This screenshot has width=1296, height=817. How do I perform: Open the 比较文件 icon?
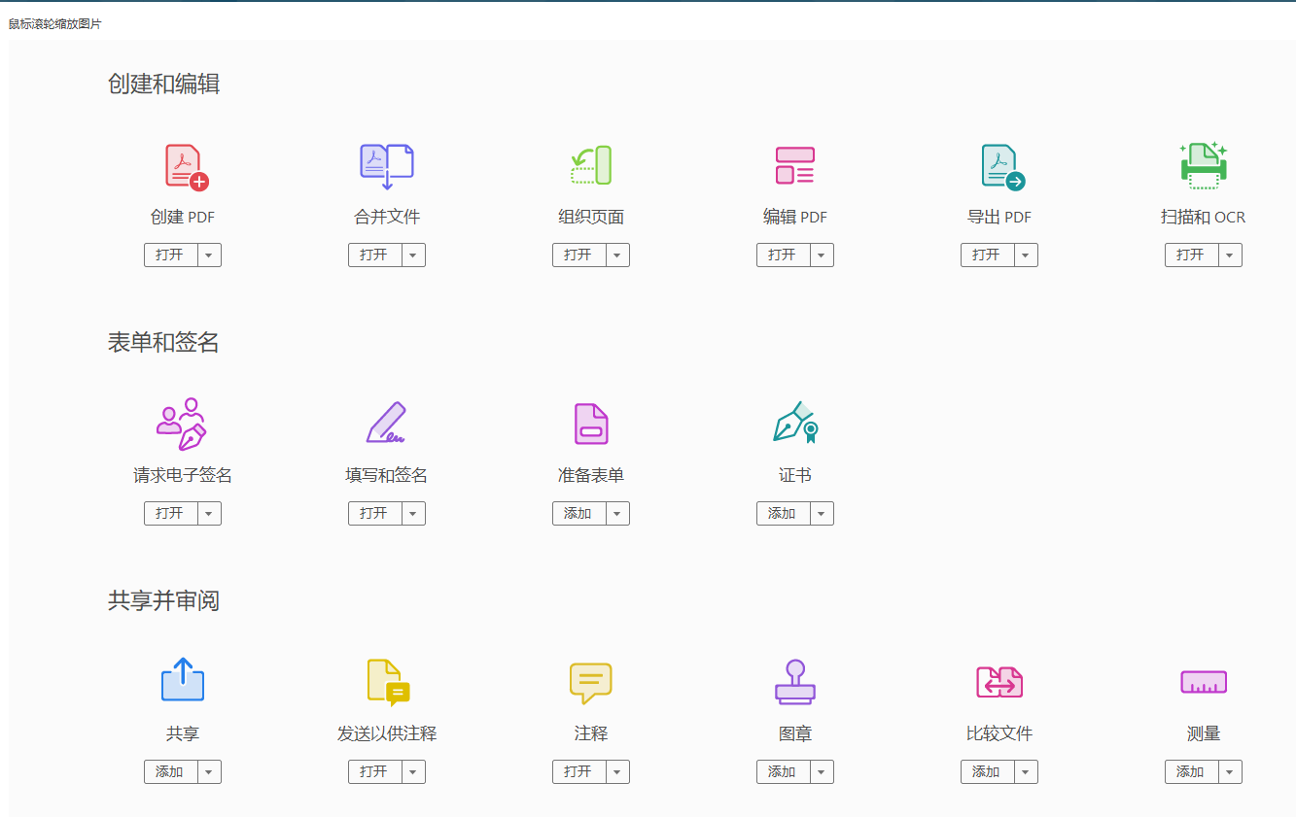pos(999,682)
